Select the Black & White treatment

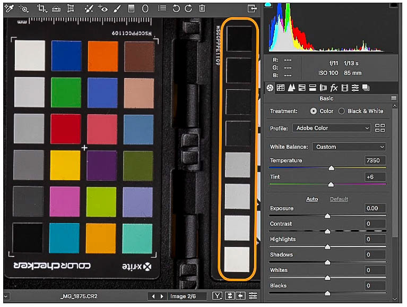pyautogui.click(x=342, y=111)
